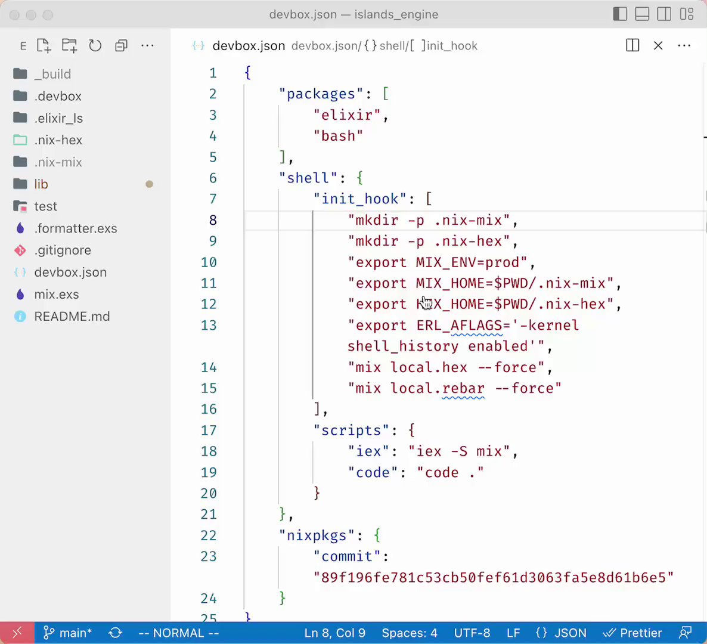Split the editor to the right
This screenshot has height=644, width=707.
(x=632, y=45)
